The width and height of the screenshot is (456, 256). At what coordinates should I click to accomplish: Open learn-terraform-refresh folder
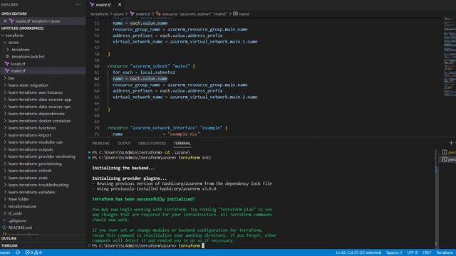(30, 171)
